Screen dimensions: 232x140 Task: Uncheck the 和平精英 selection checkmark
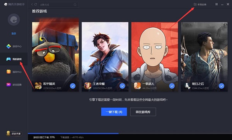coord(73,86)
